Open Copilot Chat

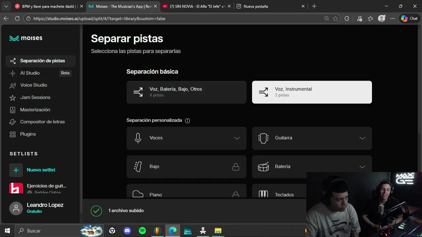click(409, 18)
